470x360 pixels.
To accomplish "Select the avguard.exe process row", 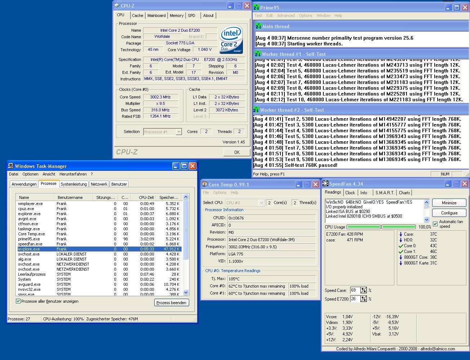I will 99,284.
